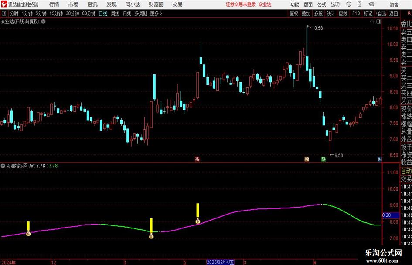Click the 2024年 date axis label
The height and width of the screenshot is (265, 412).
pyautogui.click(x=8, y=262)
